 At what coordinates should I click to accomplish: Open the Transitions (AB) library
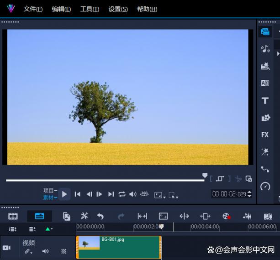pyautogui.click(x=265, y=83)
